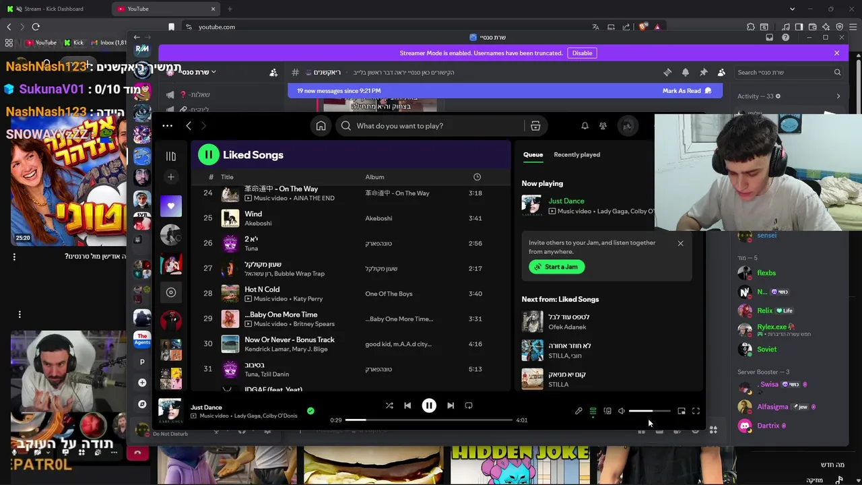This screenshot has height=485, width=862.
Task: Open Discord Threads icon
Action: pos(667,72)
